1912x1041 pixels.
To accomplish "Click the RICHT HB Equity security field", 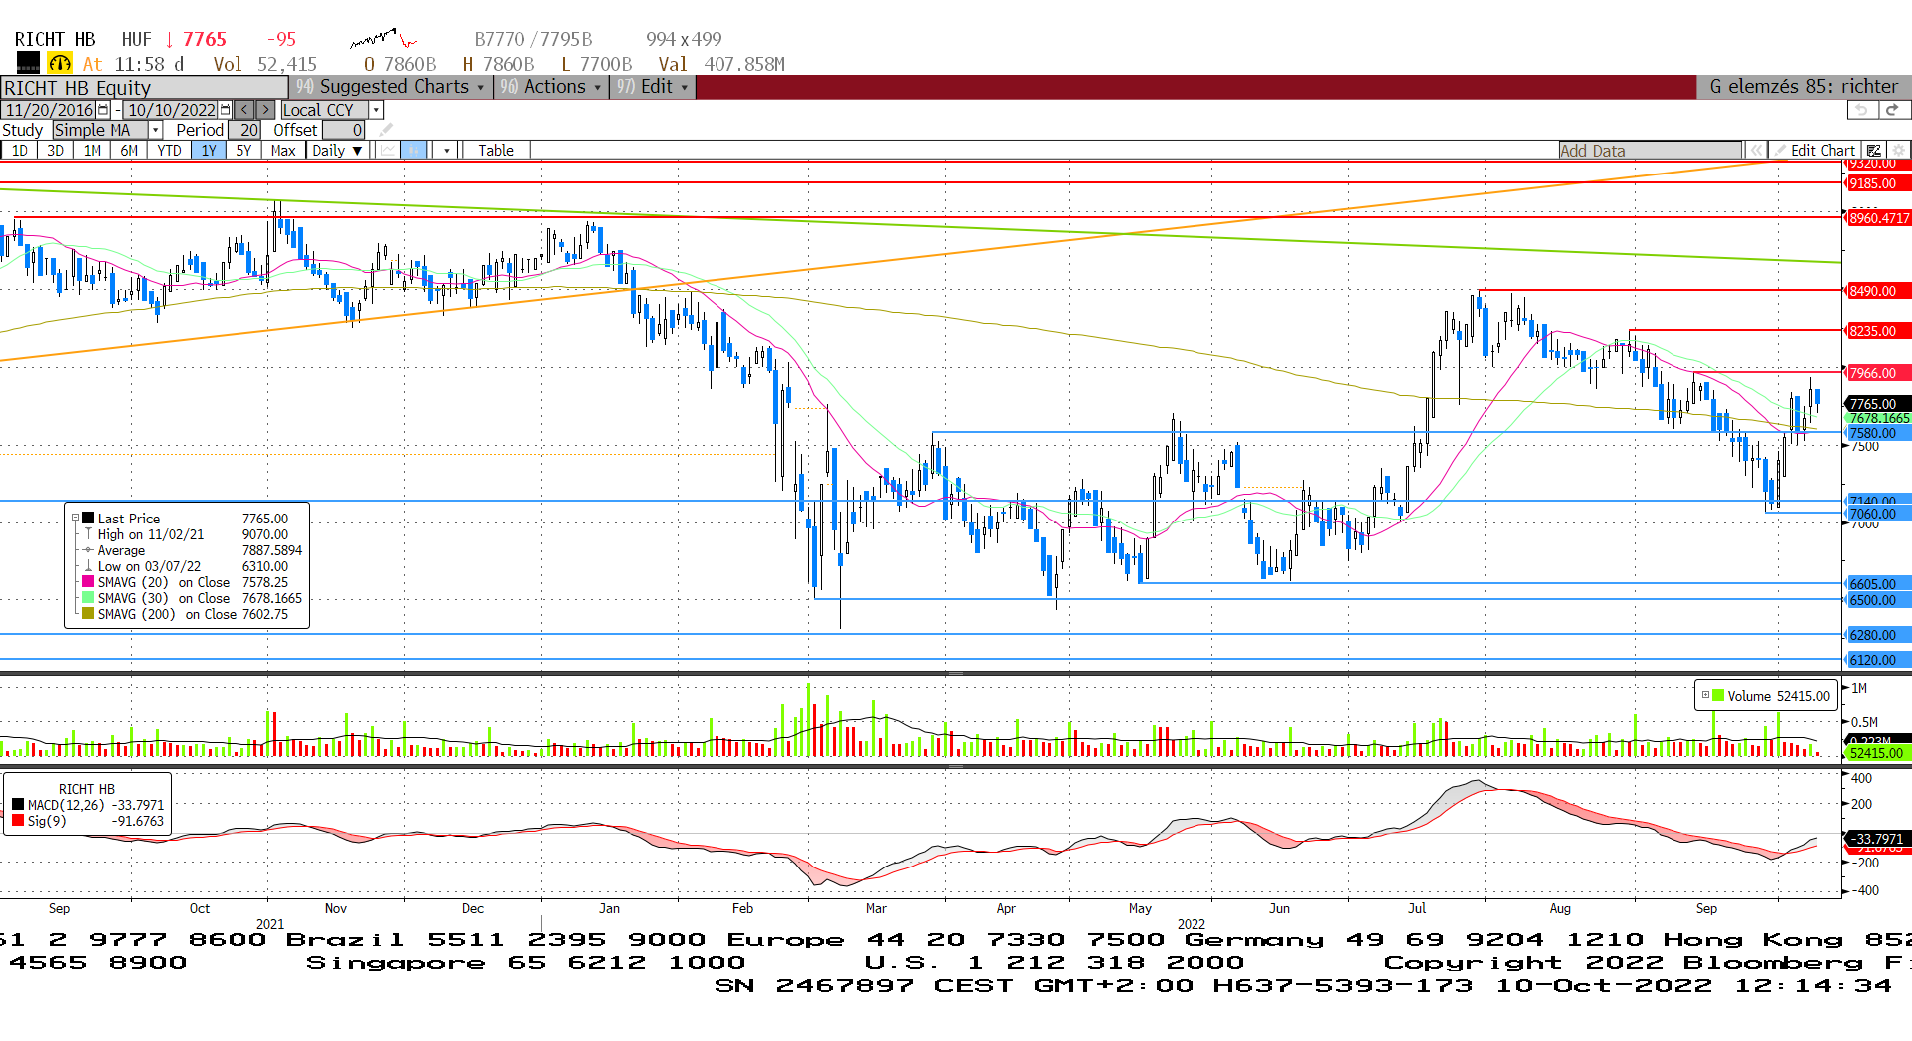I will pyautogui.click(x=144, y=88).
